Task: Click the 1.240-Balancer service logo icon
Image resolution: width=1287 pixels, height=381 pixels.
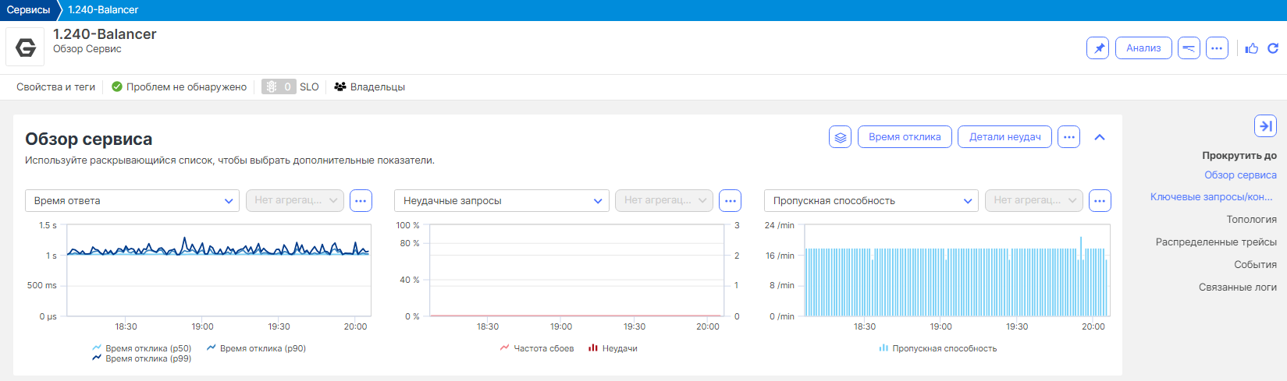Action: click(x=25, y=48)
